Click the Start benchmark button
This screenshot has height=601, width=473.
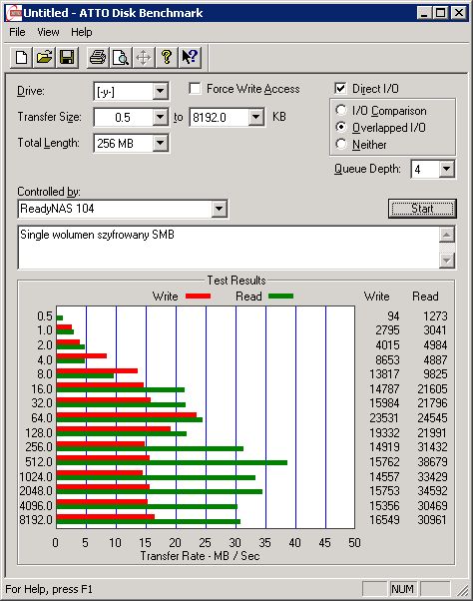pos(422,209)
